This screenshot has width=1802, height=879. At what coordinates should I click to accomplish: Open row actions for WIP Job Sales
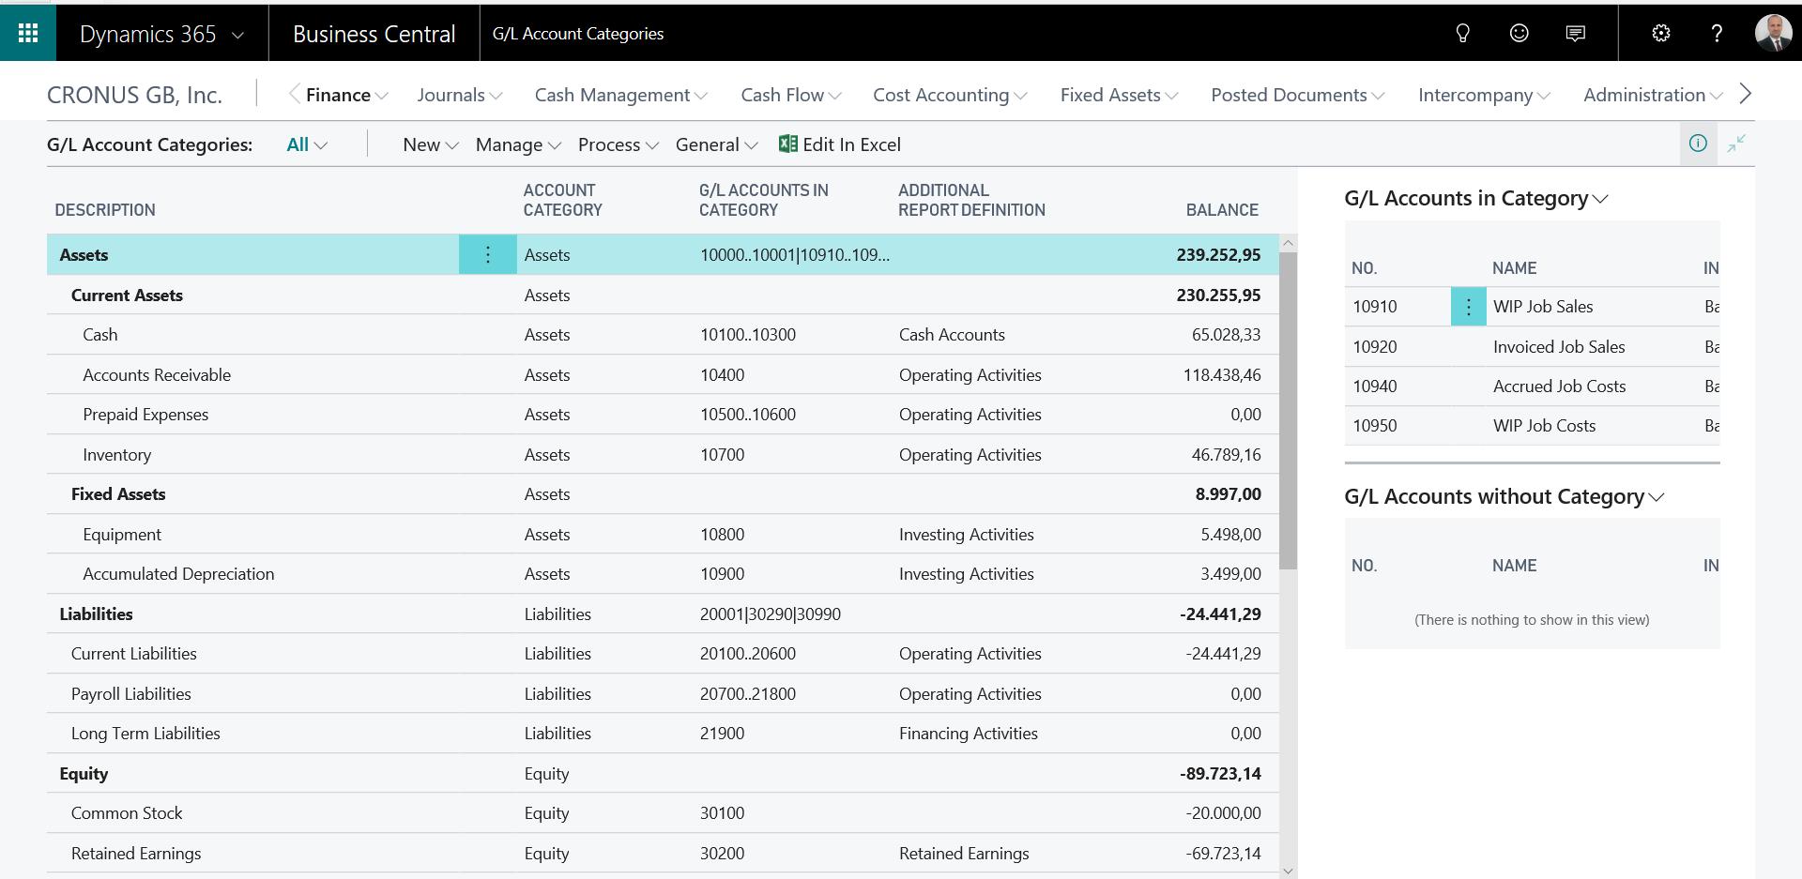tap(1469, 307)
